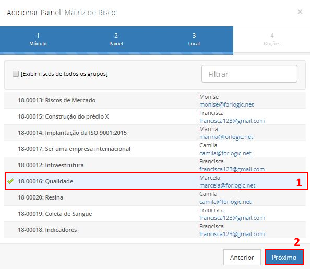The image size is (311, 269).
Task: Enable Exibir riscos de todos os grupos
Action: pyautogui.click(x=16, y=74)
